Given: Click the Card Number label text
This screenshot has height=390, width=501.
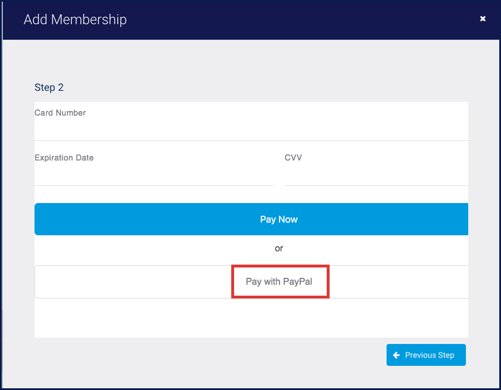Looking at the screenshot, I should tap(60, 113).
